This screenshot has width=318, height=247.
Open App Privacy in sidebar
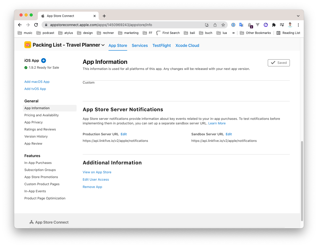(33, 122)
